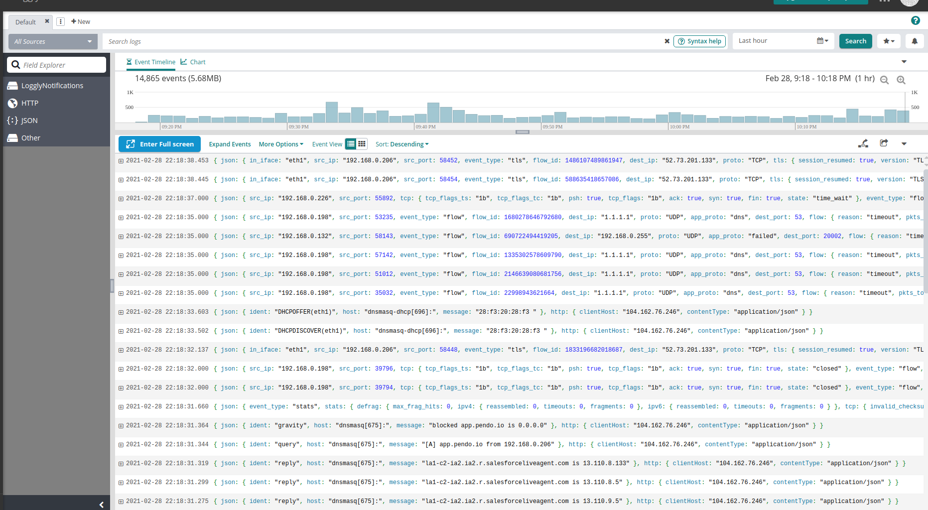Click the Search logs input field
This screenshot has width=928, height=510.
coord(384,41)
